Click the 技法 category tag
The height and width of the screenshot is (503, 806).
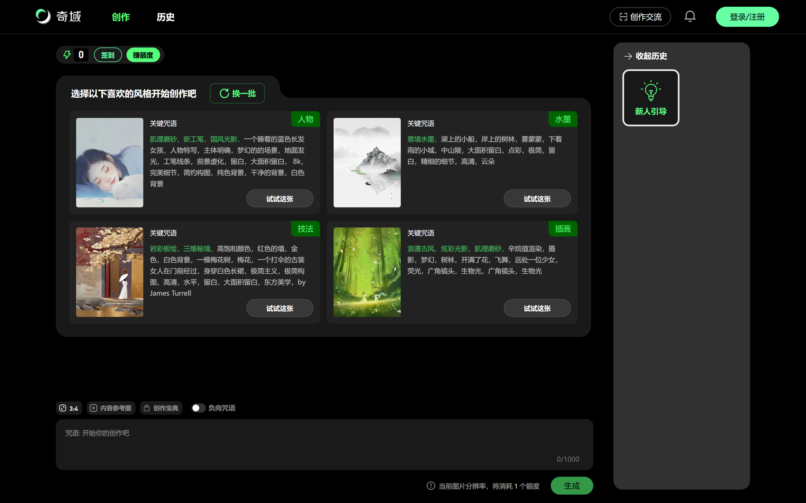[306, 228]
